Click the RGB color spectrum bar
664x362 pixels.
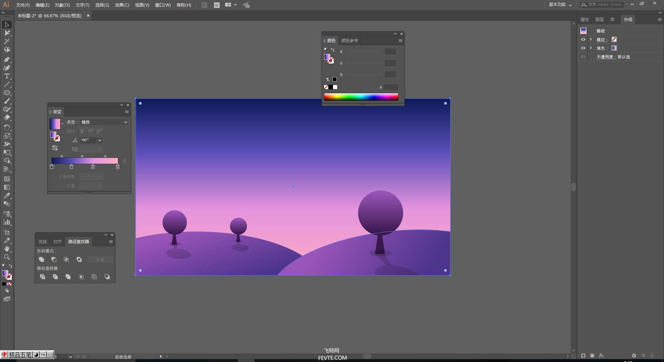(361, 97)
